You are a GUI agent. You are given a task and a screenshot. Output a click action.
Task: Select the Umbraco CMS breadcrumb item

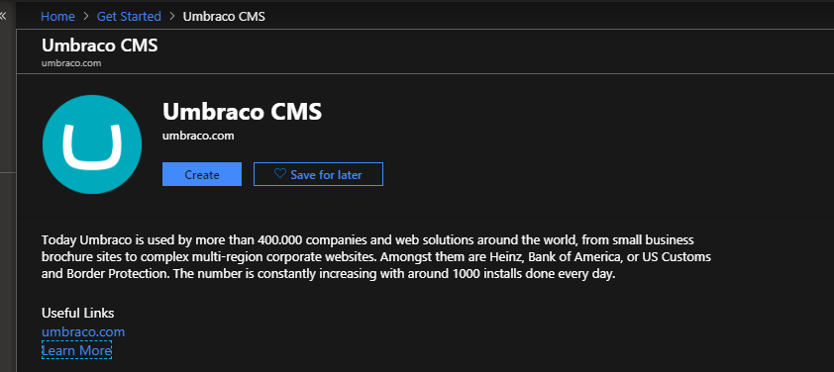click(224, 17)
